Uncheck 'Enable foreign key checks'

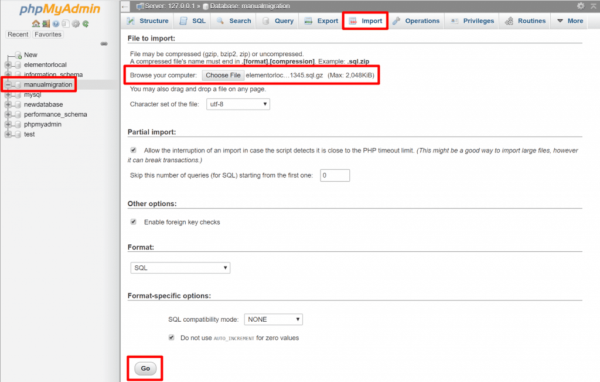tap(134, 221)
